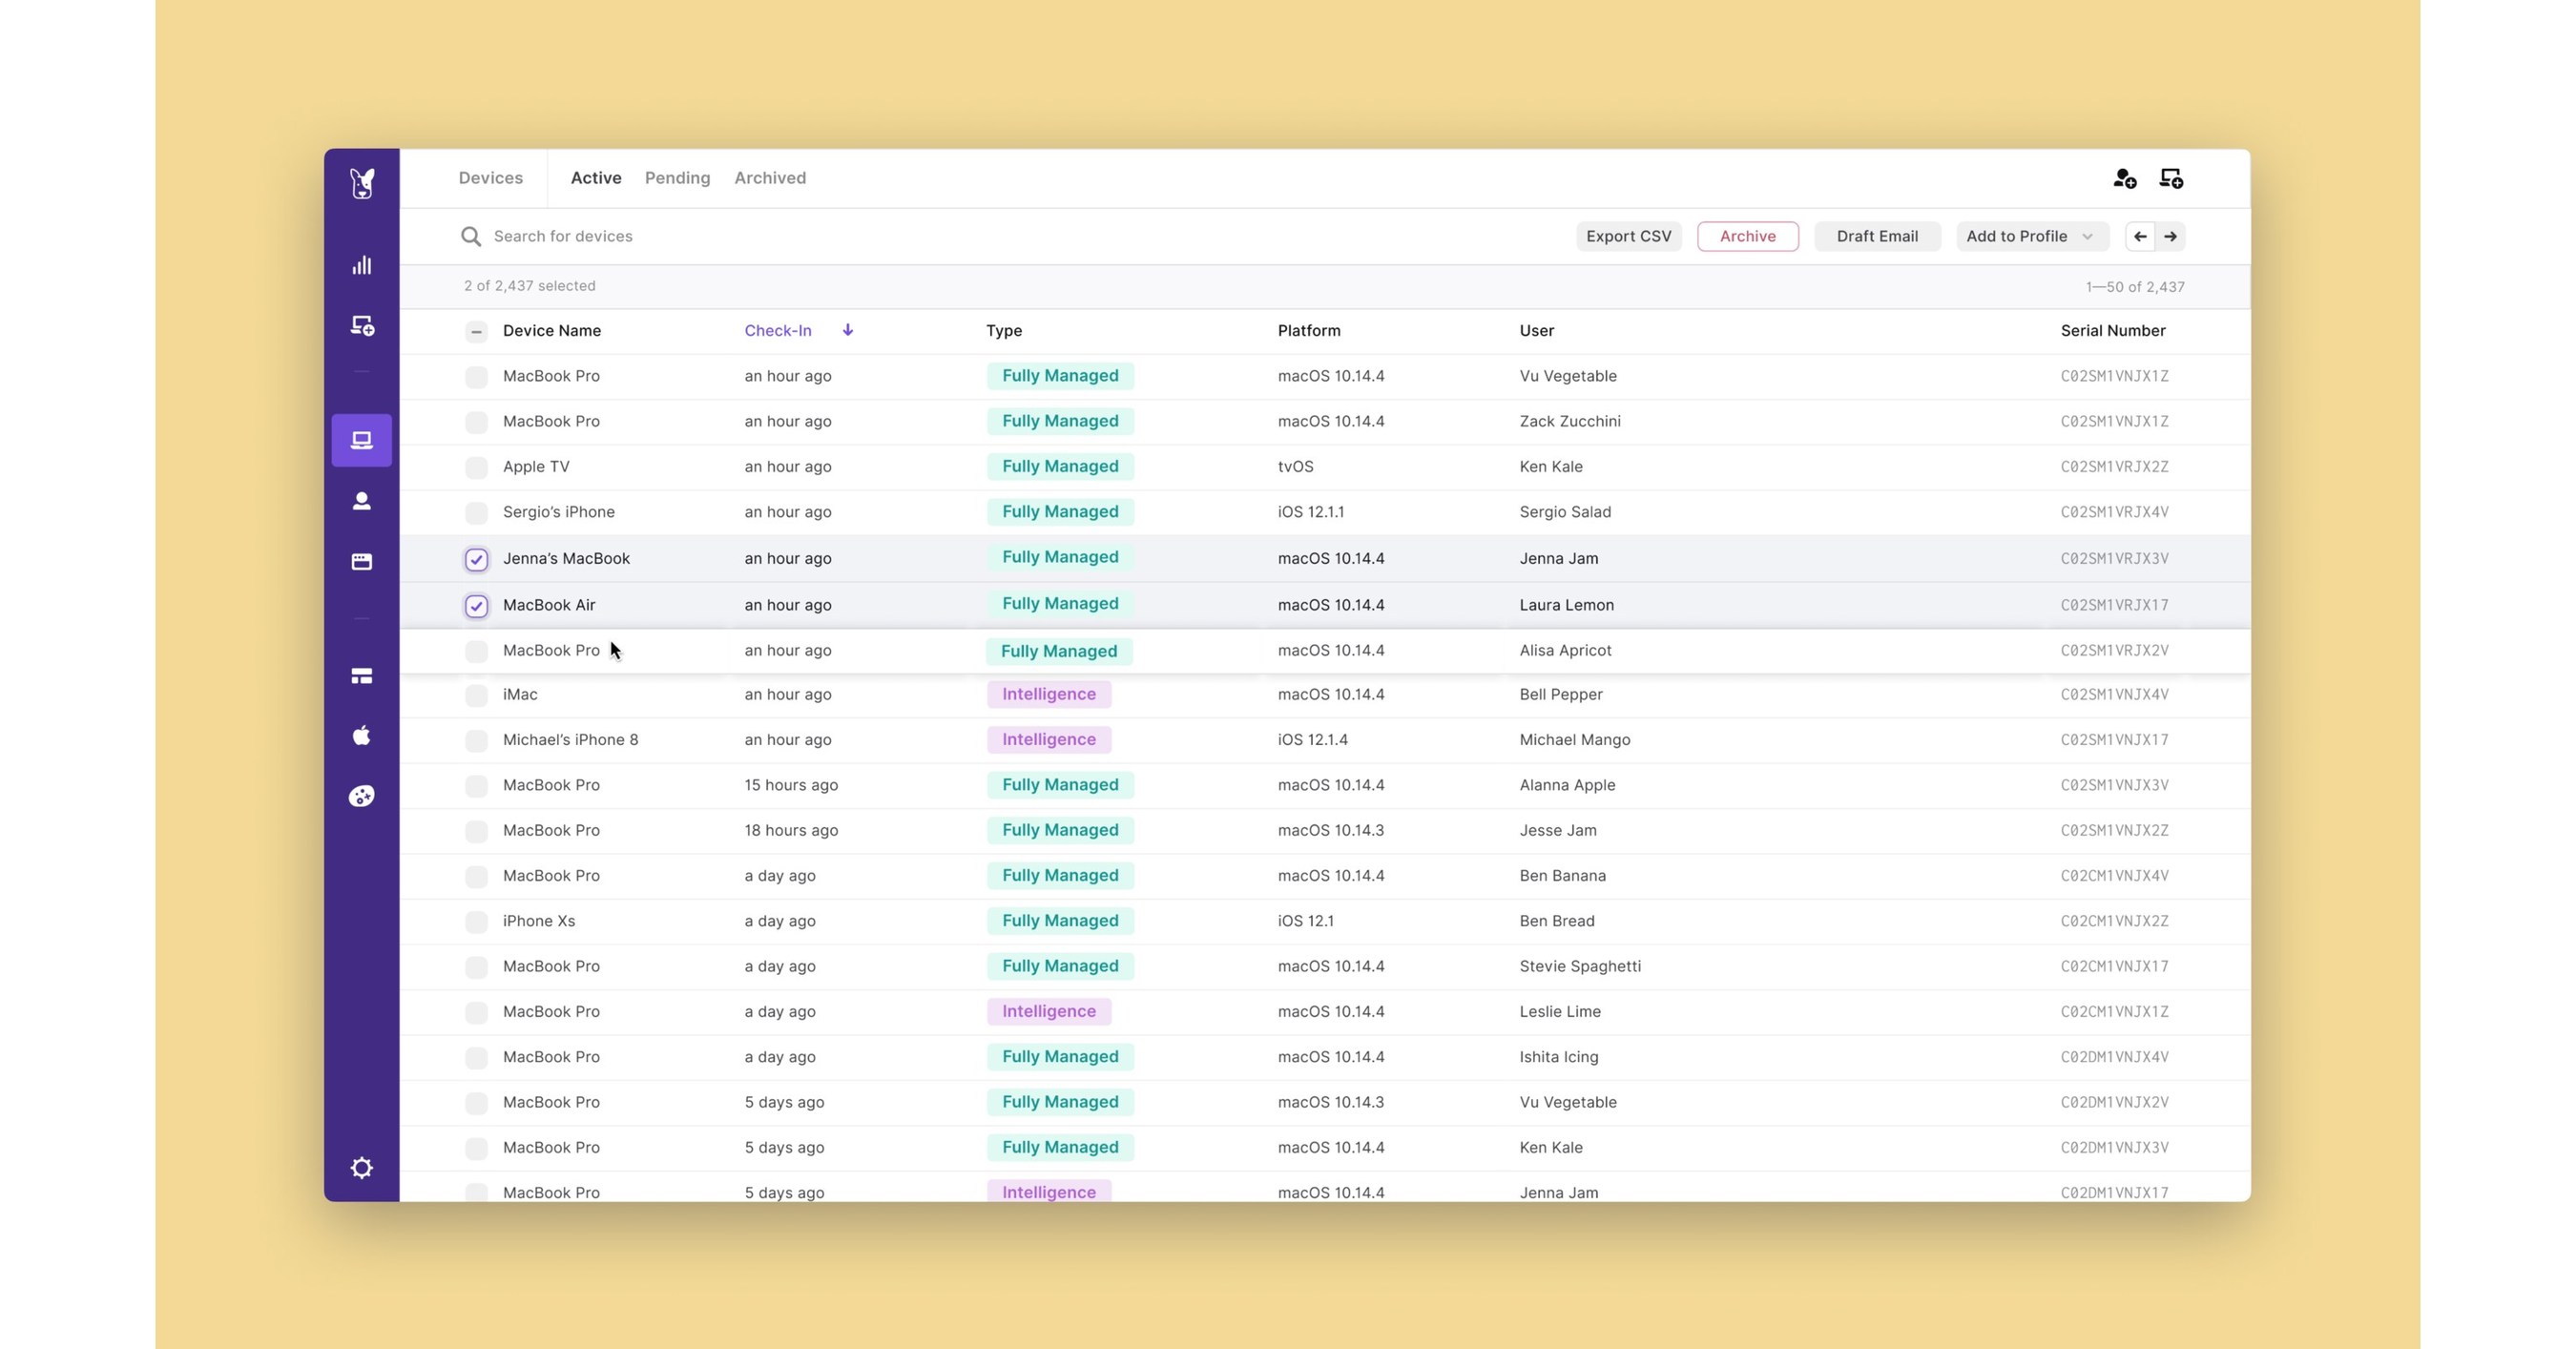Open Add Devices via laptop-plus sidebar icon
Viewport: 2576px width, 1349px height.
[x=361, y=327]
